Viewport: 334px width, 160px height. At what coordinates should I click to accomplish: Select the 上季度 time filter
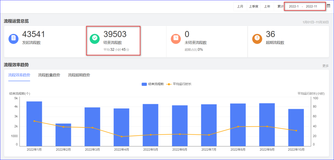(254, 7)
